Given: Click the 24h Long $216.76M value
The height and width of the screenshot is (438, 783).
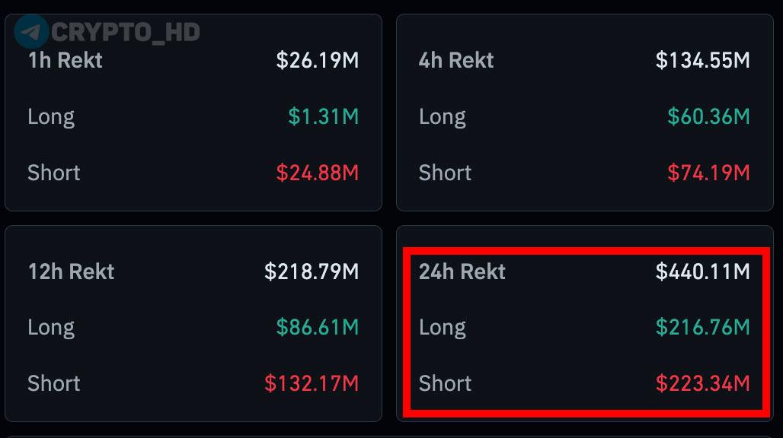Looking at the screenshot, I should [x=702, y=328].
